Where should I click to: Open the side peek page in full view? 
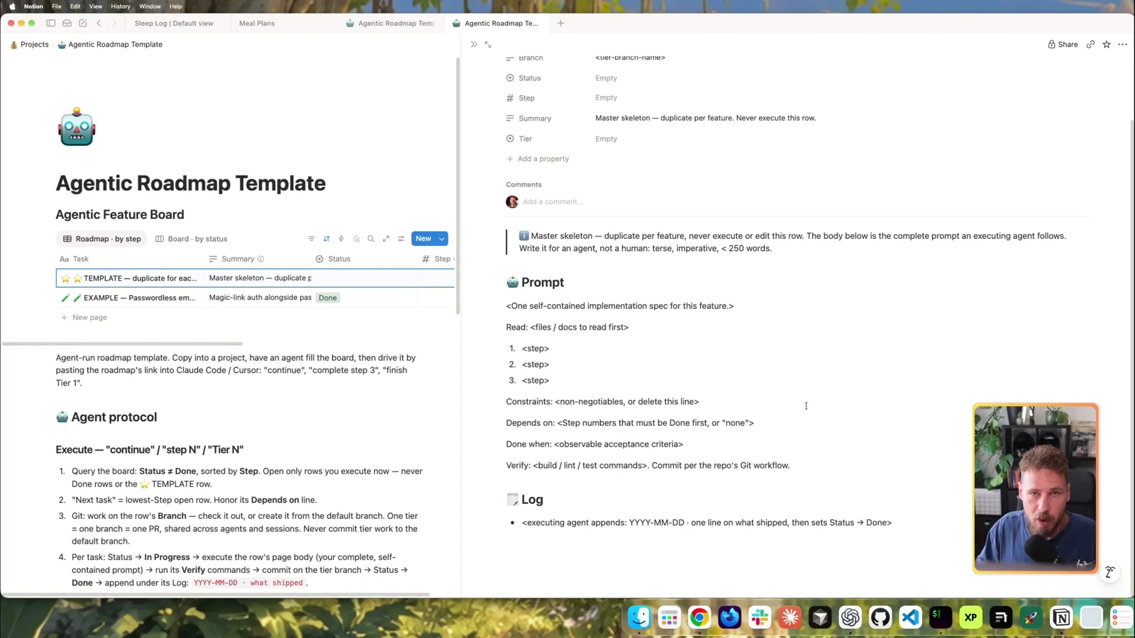pos(488,44)
